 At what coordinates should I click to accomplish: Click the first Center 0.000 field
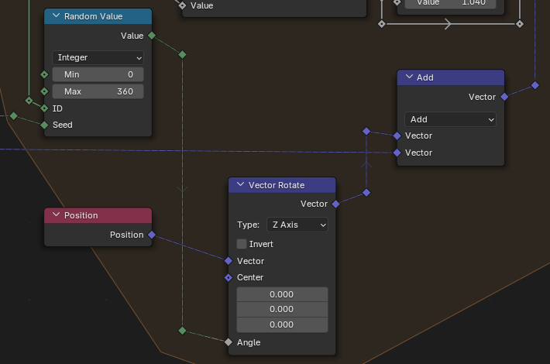(283, 294)
